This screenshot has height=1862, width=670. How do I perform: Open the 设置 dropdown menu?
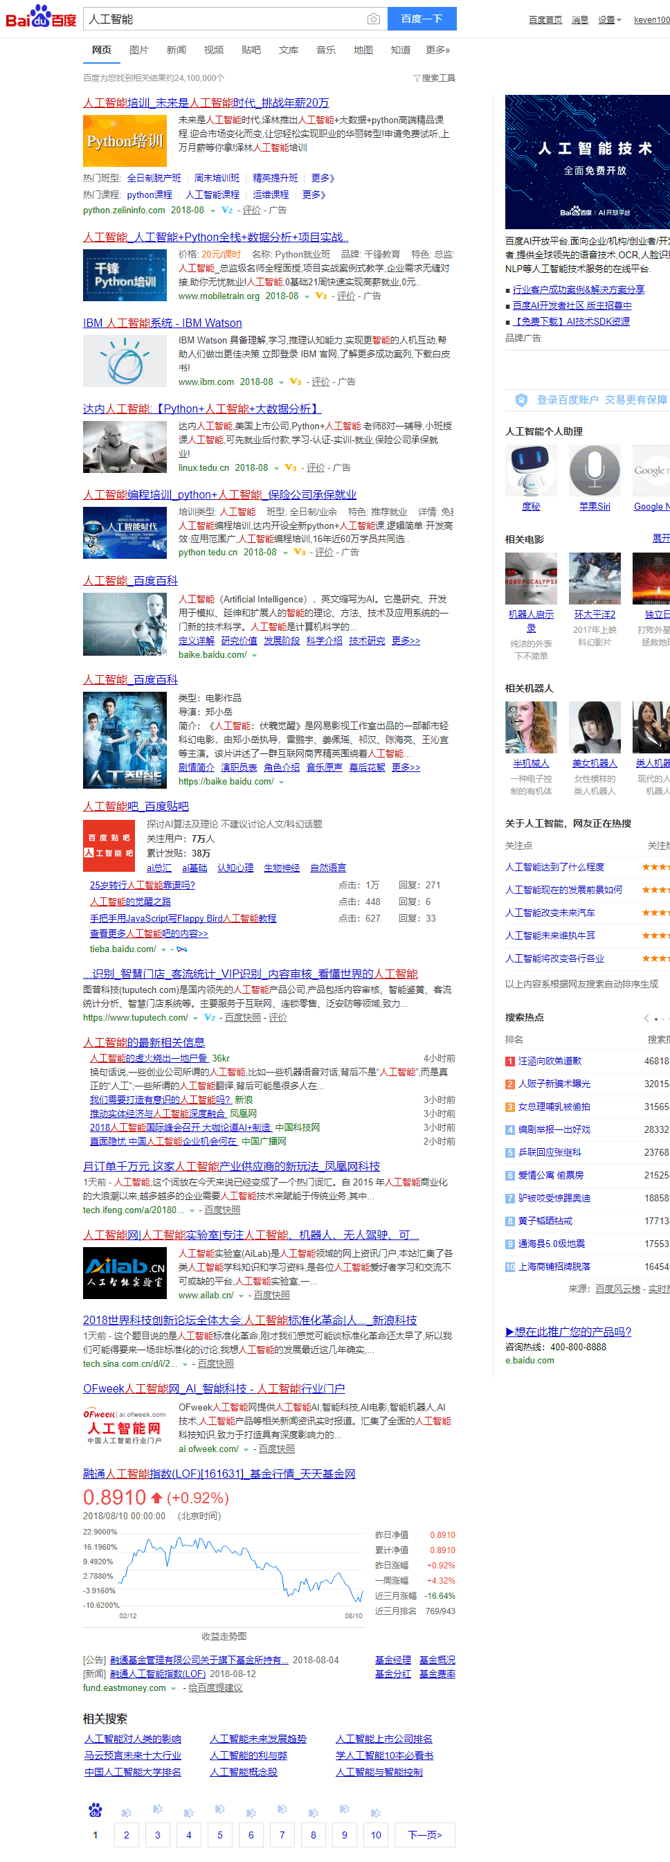pos(609,19)
